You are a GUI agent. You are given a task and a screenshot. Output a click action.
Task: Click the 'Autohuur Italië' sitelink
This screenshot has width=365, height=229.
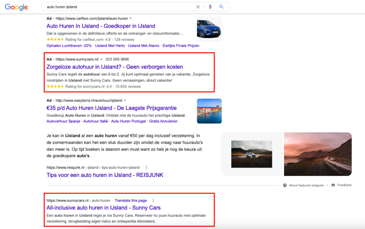(96, 121)
